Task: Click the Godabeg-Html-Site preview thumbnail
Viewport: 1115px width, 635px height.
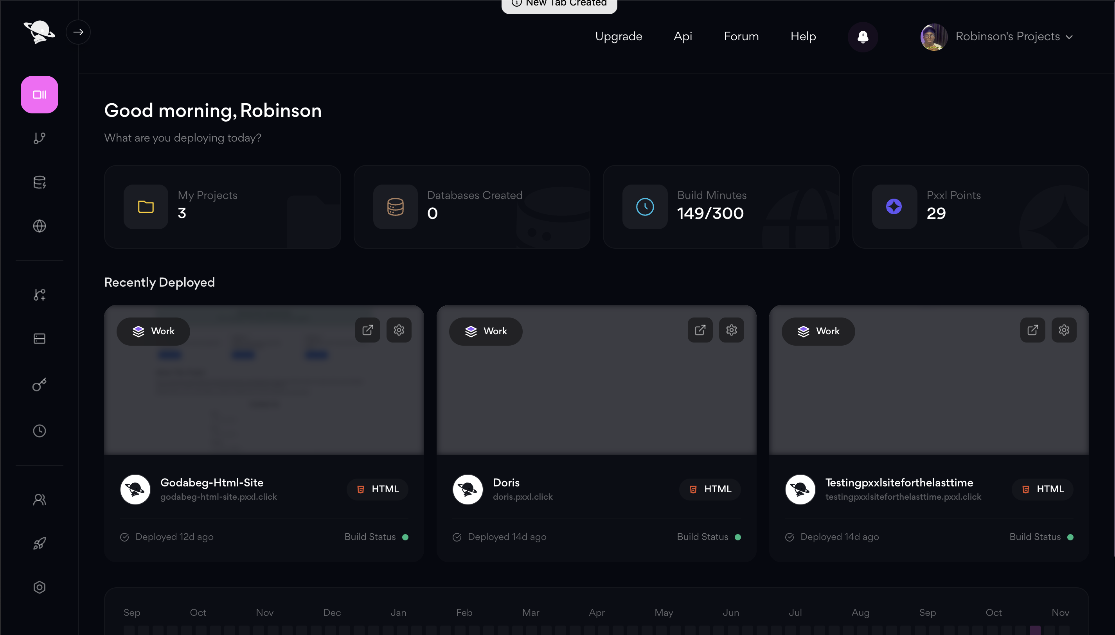Action: click(263, 397)
